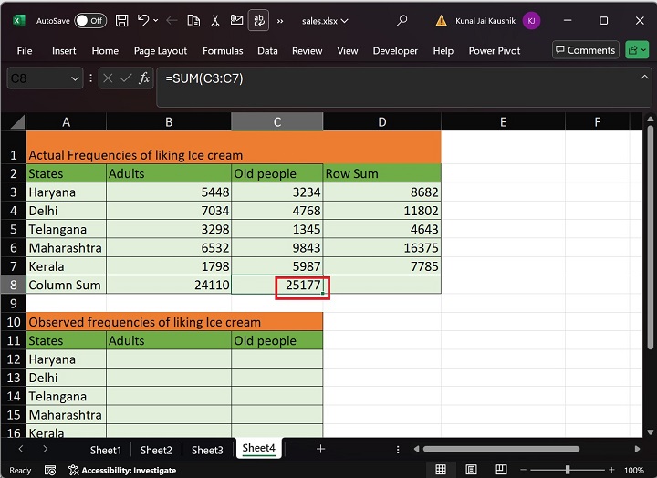This screenshot has height=478, width=657.
Task: Click the Undo arrow icon
Action: [x=144, y=20]
